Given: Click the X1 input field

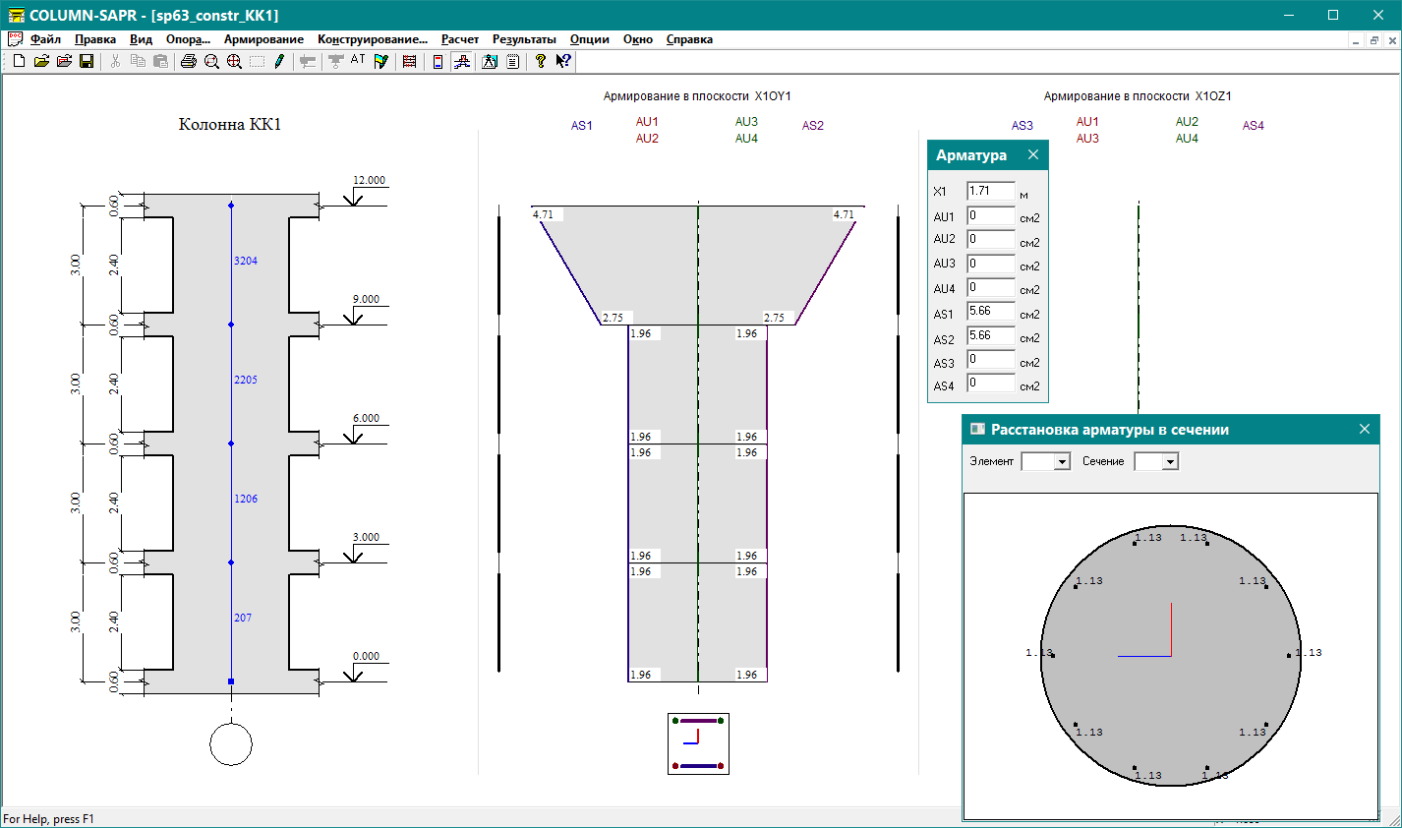Looking at the screenshot, I should click(x=990, y=191).
